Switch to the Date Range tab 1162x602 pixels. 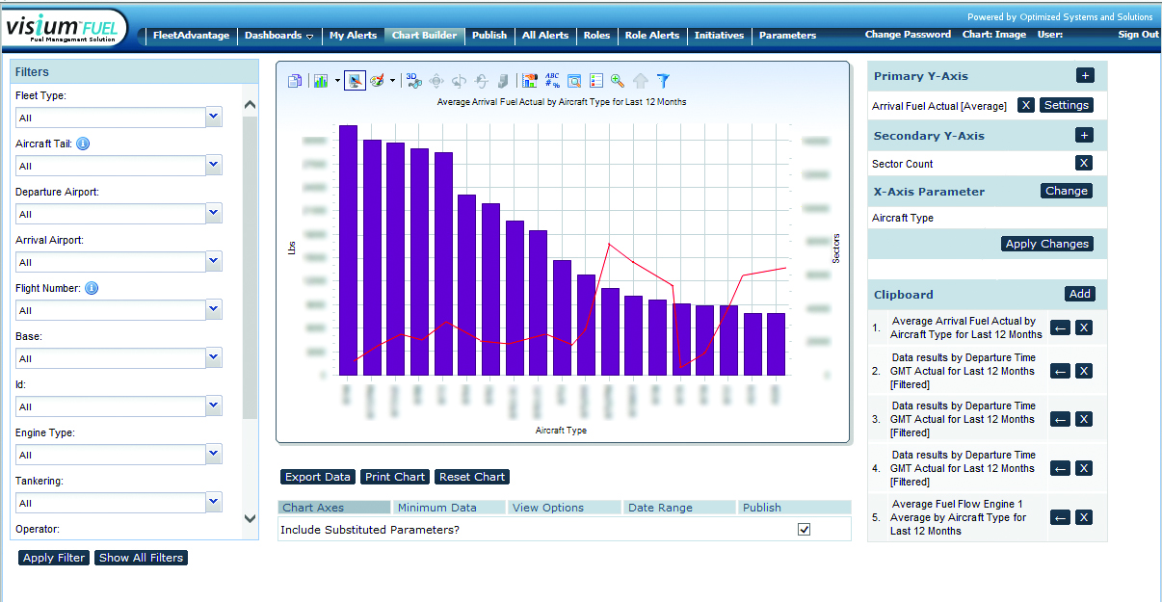(661, 508)
